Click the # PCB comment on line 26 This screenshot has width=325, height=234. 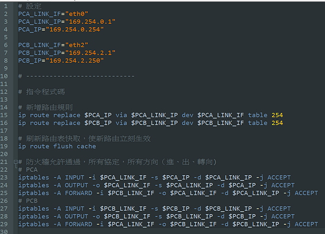pos(28,200)
